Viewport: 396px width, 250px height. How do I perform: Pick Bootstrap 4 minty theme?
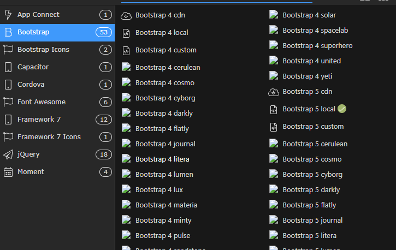pos(163,220)
